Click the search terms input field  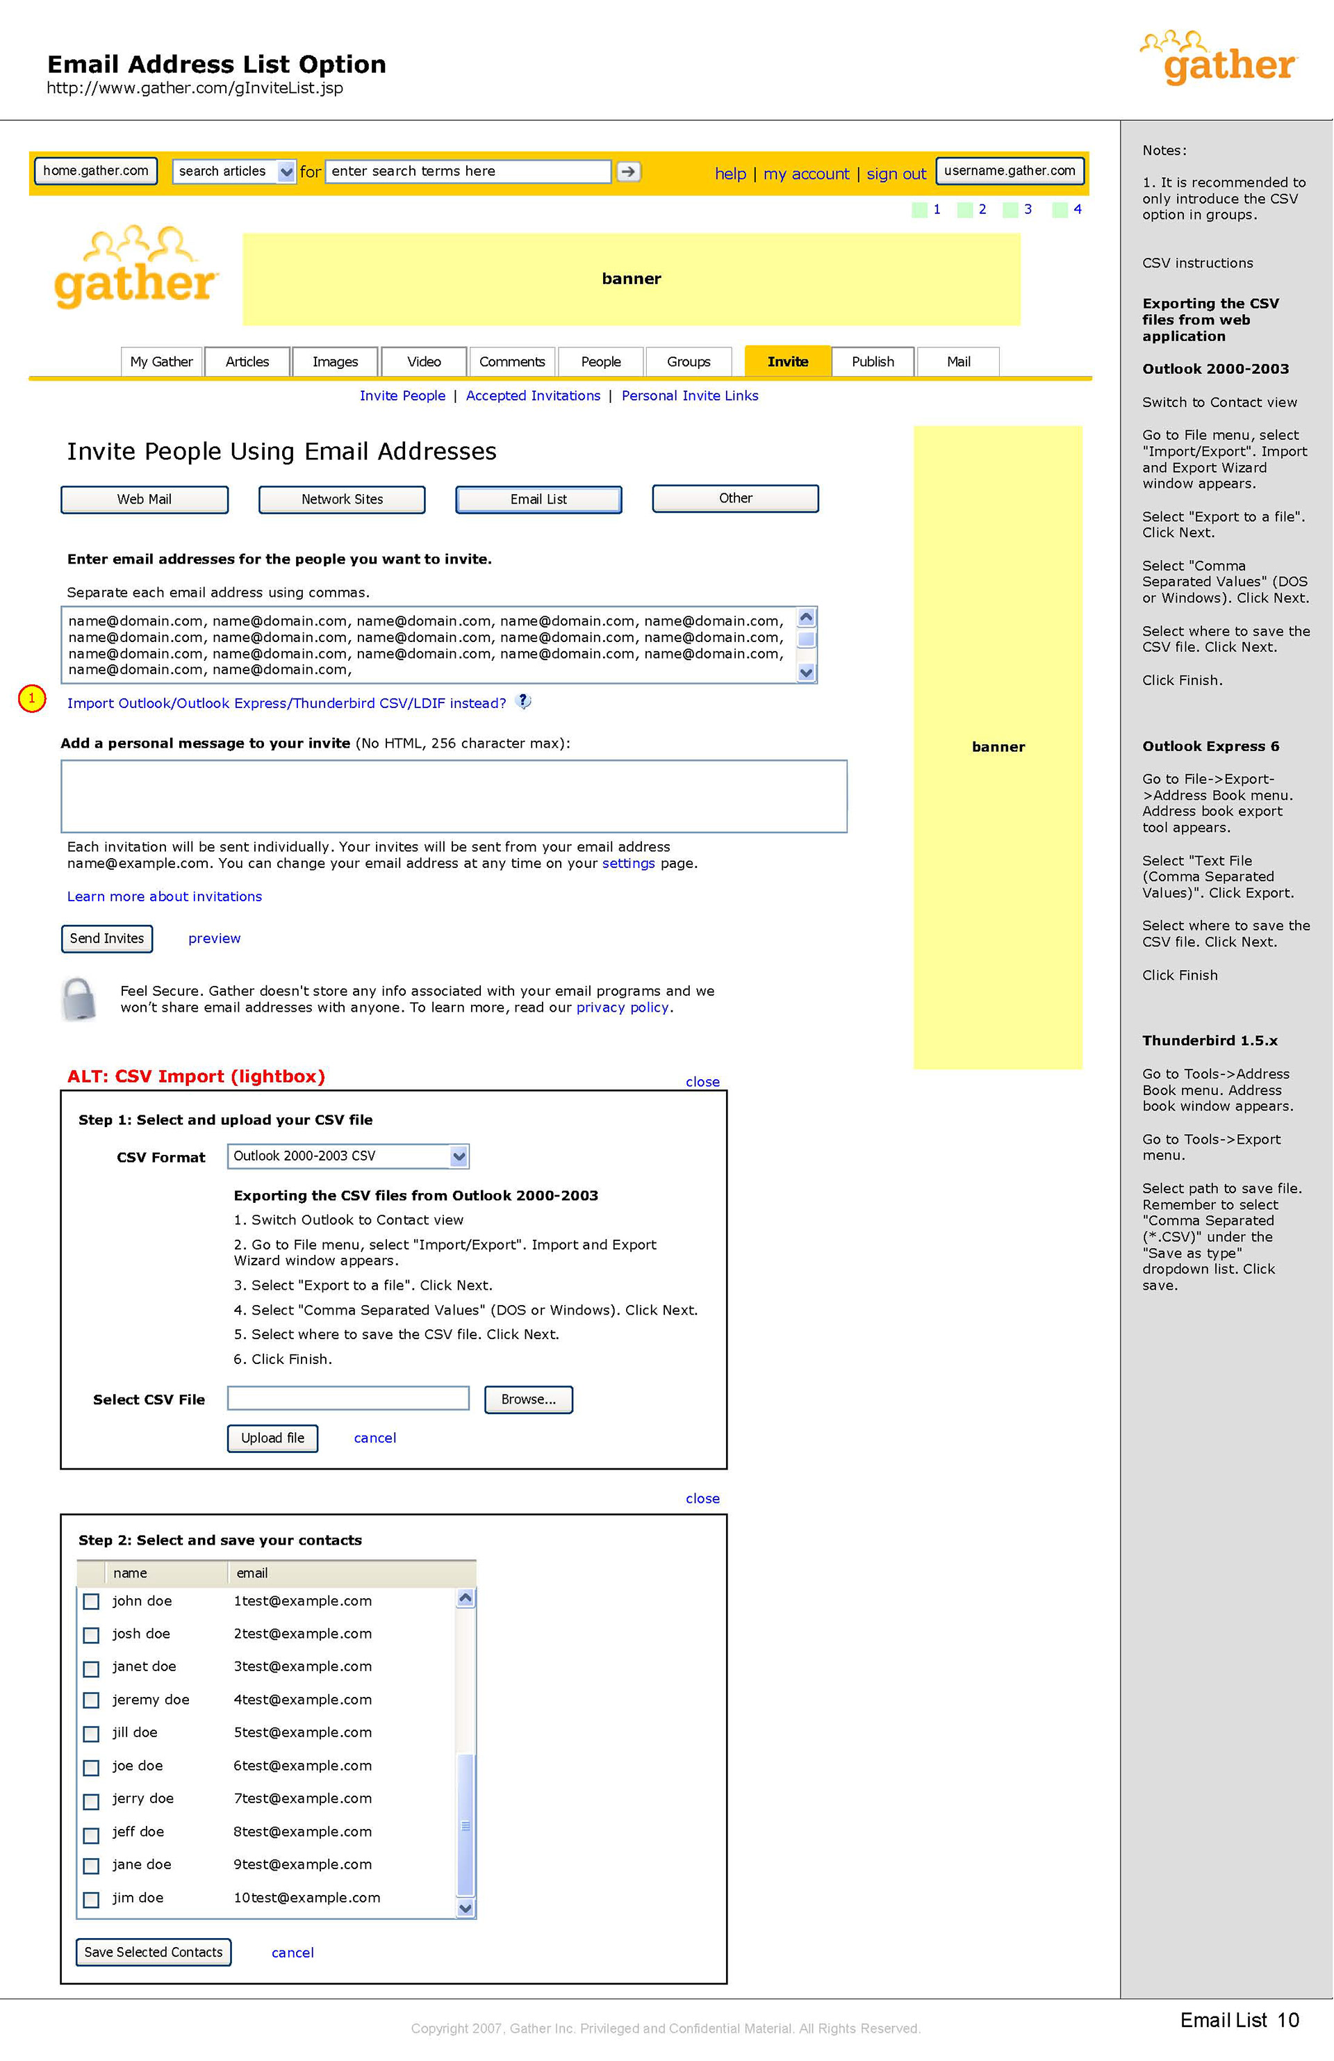468,172
